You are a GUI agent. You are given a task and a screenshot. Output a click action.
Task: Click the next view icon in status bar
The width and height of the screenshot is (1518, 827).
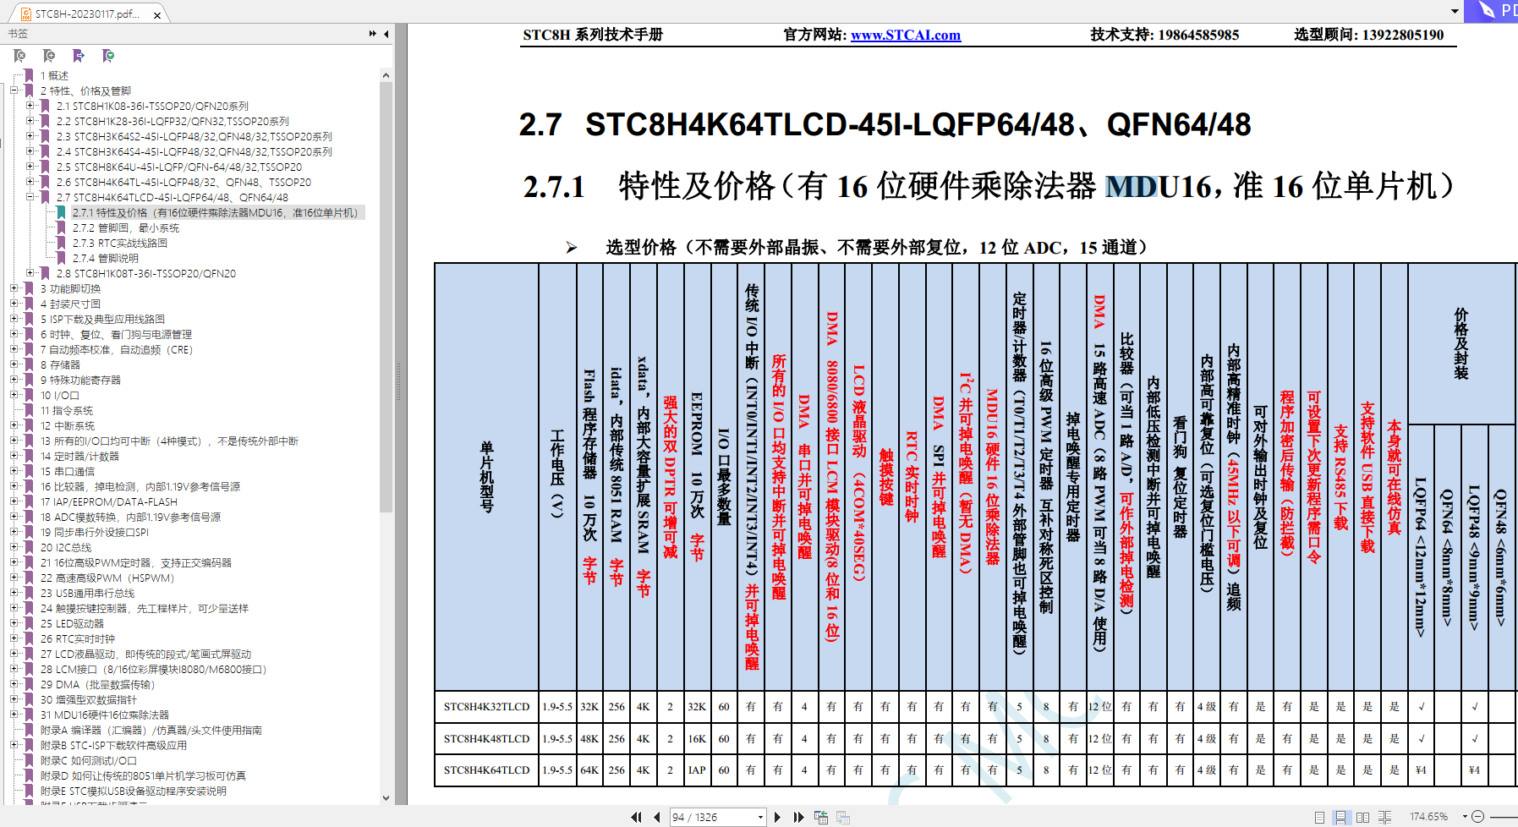tap(843, 817)
